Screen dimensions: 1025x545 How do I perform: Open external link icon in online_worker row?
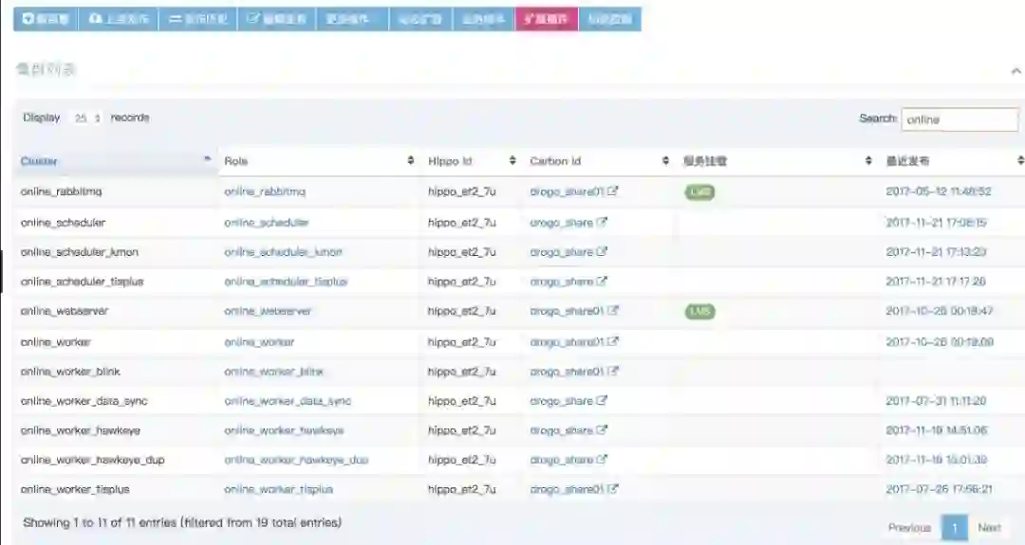point(612,341)
